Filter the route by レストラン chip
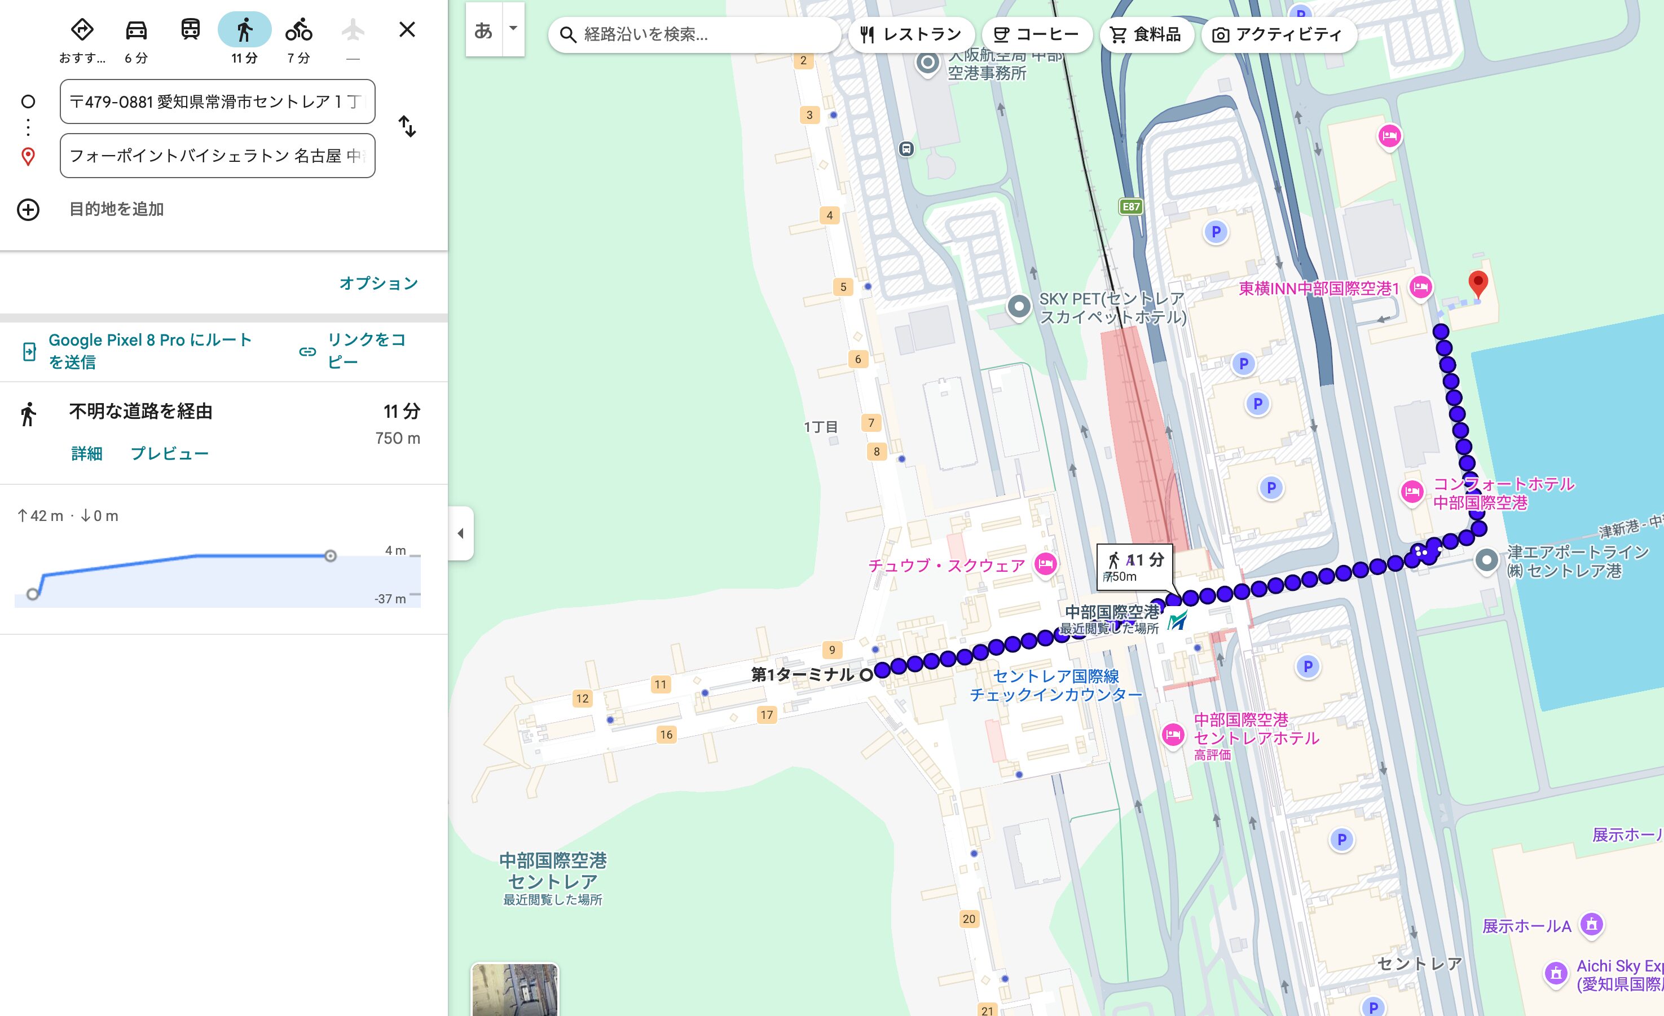 (x=911, y=34)
